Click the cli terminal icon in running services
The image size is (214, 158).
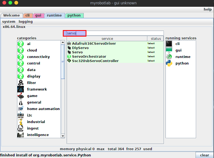pos(169,44)
